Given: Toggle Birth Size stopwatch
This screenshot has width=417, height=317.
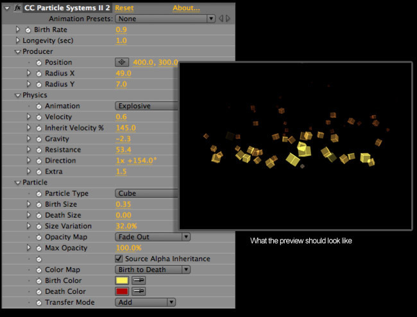Looking at the screenshot, I should pyautogui.click(x=38, y=204).
